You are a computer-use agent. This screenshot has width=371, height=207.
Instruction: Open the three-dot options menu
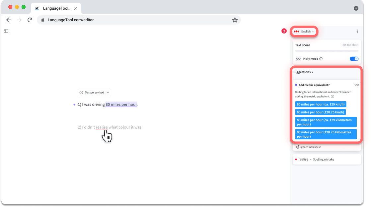(x=357, y=31)
